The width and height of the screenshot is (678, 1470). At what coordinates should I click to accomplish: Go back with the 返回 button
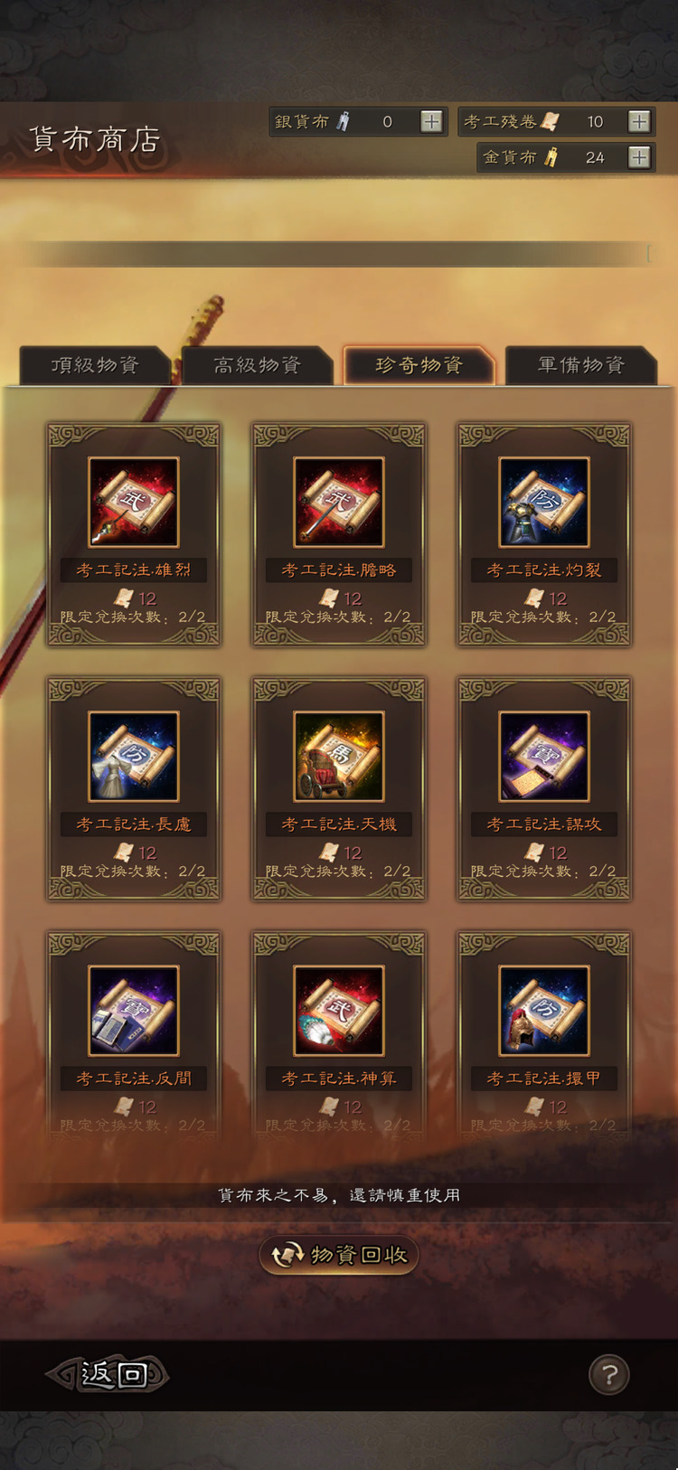(x=108, y=1374)
